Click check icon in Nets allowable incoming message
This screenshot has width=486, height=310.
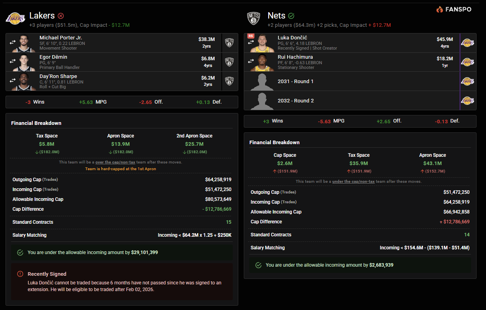258,265
